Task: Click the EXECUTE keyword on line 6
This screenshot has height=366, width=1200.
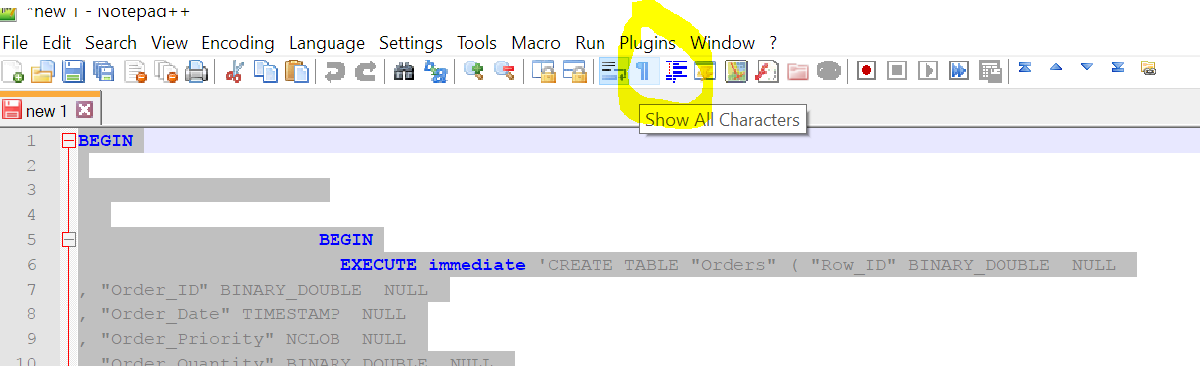Action: click(379, 265)
